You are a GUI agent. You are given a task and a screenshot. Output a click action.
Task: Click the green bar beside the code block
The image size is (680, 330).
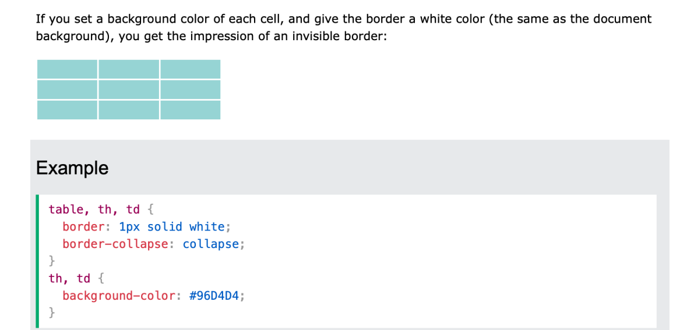37,261
